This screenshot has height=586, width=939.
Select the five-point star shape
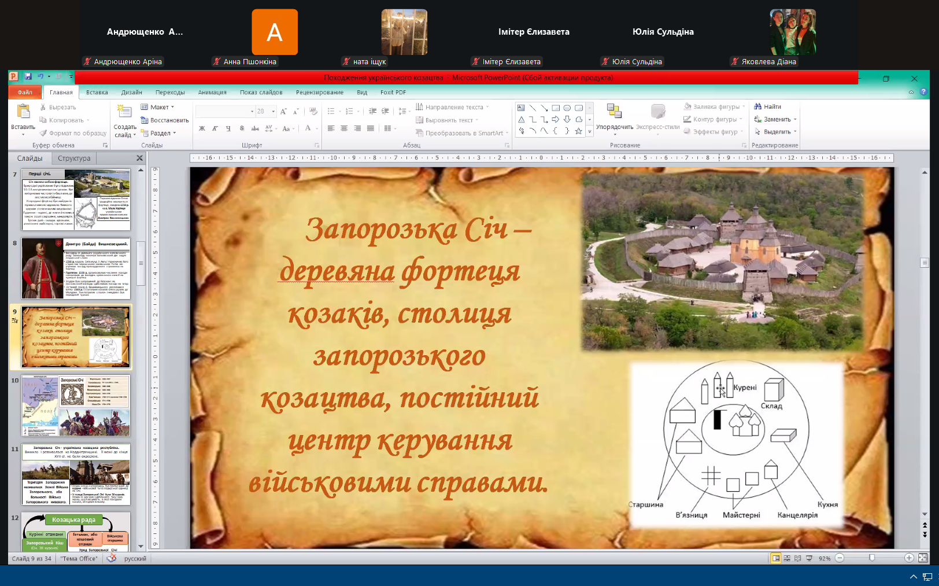[578, 131]
